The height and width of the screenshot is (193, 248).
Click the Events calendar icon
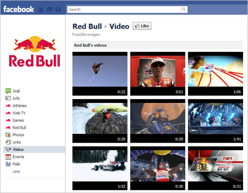tap(8, 157)
